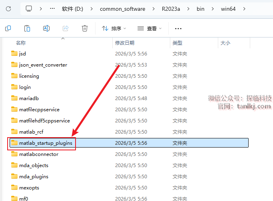Click the mariadb folder name
This screenshot has width=273, height=201.
point(29,99)
